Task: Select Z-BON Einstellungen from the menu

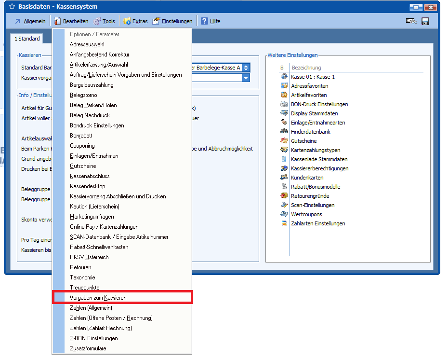Action: pyautogui.click(x=93, y=338)
